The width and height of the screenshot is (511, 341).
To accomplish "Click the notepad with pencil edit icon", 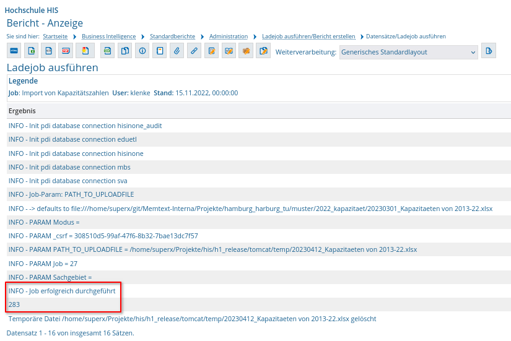I will click(x=211, y=51).
